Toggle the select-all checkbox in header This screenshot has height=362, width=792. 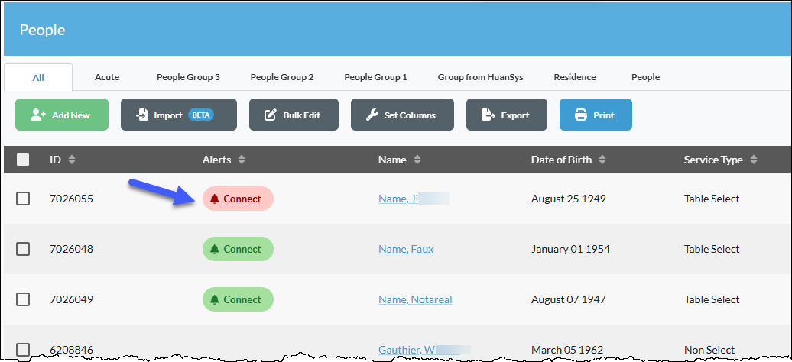(x=23, y=160)
